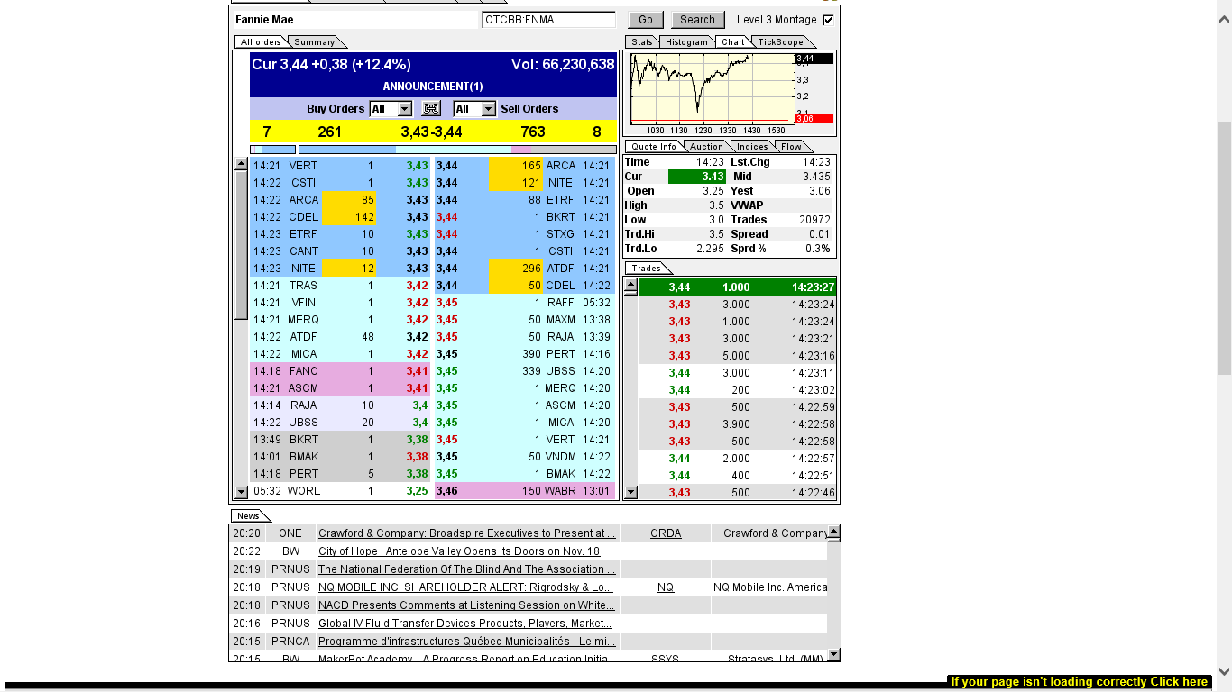Click the order book scrollbar thumb

pyautogui.click(x=241, y=245)
